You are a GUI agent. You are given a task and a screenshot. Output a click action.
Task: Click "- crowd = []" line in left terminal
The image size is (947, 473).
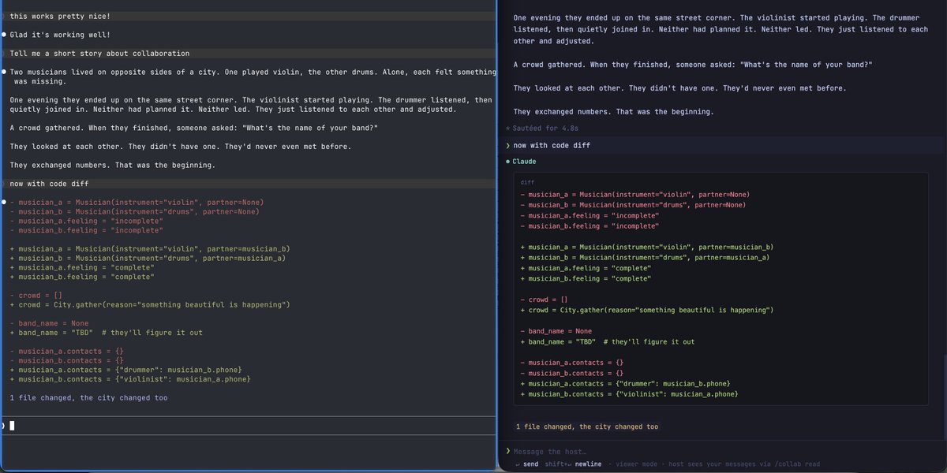pos(36,295)
